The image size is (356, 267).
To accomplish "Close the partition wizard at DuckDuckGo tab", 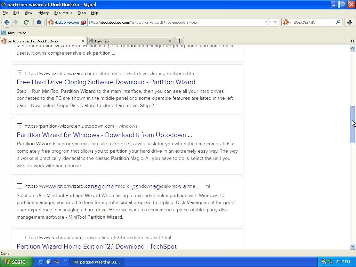I will (83, 41).
